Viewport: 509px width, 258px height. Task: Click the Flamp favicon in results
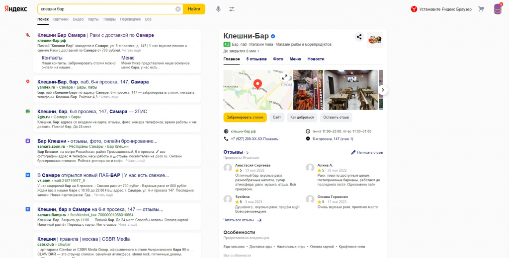[x=28, y=209]
